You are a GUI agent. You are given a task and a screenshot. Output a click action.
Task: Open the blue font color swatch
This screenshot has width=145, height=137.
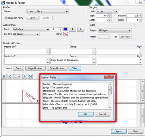pyautogui.click(x=66, y=29)
